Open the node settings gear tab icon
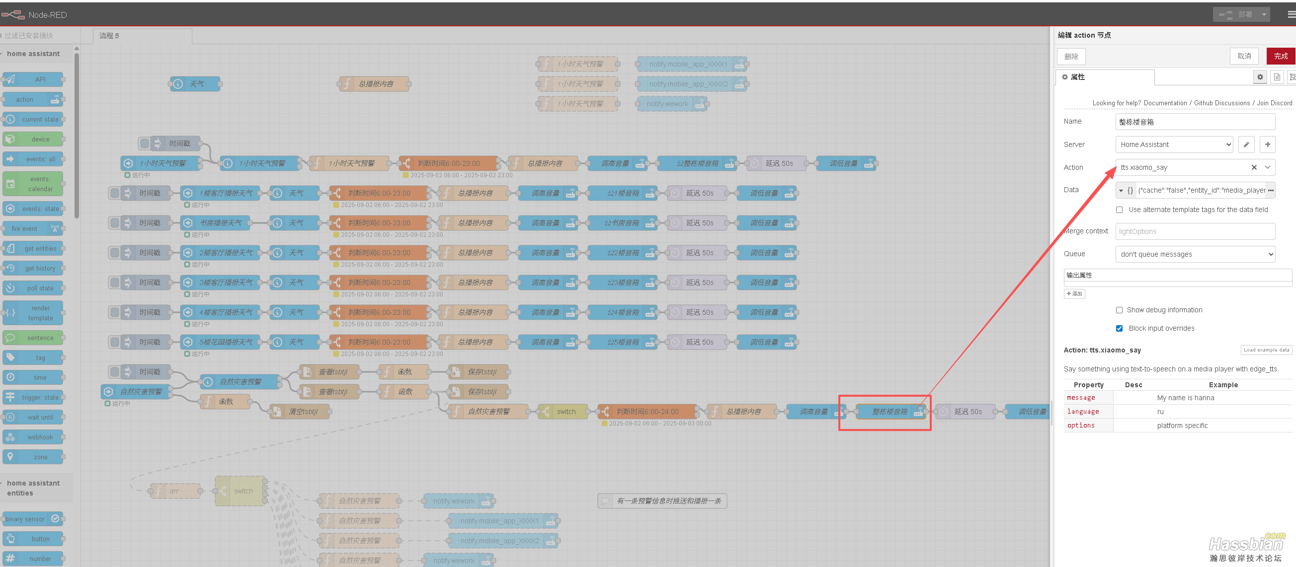 [x=1259, y=77]
